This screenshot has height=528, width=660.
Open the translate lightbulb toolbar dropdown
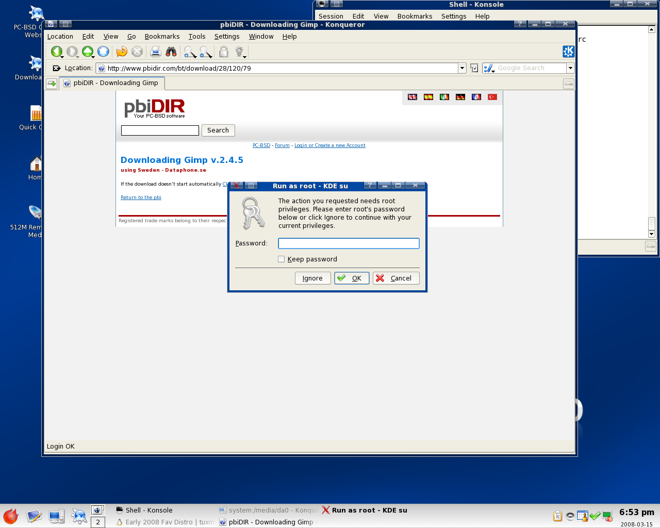tap(240, 52)
